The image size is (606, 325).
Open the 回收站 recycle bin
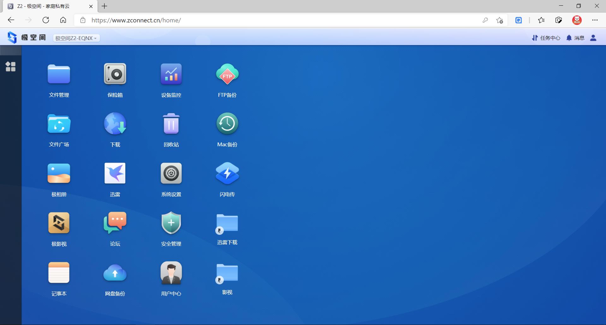tap(171, 124)
